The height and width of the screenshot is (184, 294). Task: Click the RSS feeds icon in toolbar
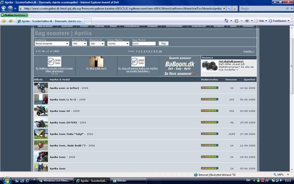click(236, 21)
